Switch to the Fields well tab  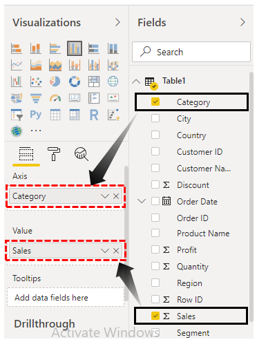26,154
